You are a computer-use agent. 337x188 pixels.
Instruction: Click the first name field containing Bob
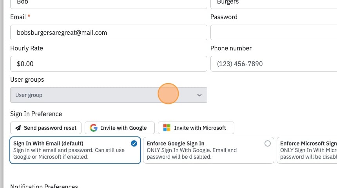click(x=109, y=3)
